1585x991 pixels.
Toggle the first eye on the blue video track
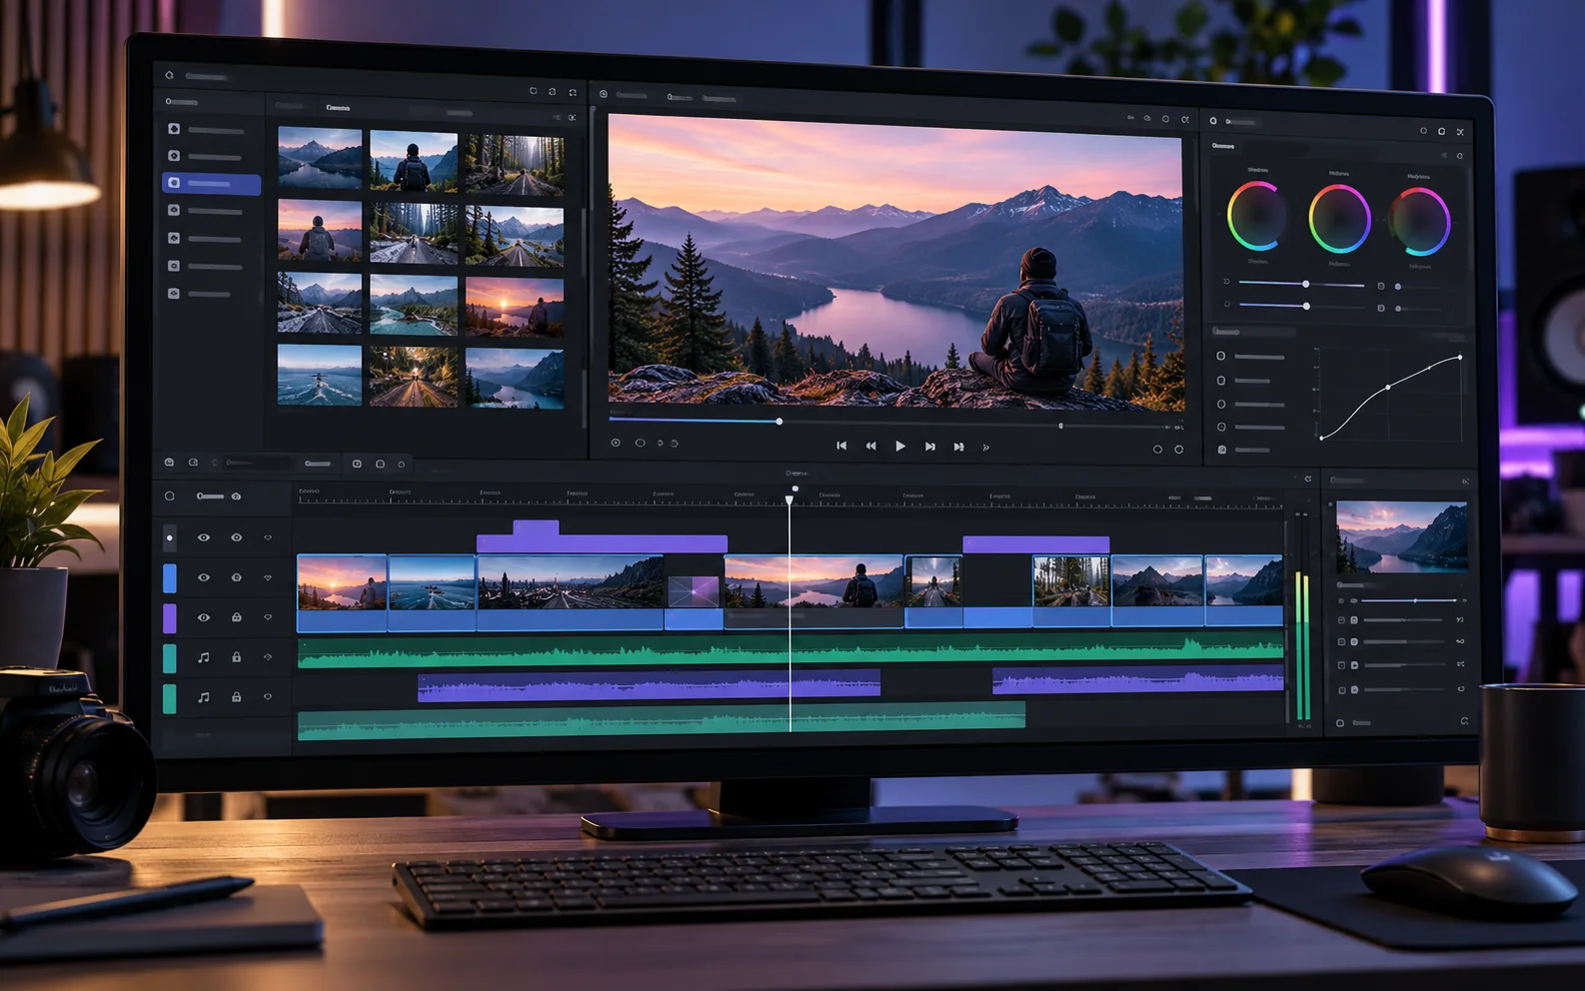204,577
